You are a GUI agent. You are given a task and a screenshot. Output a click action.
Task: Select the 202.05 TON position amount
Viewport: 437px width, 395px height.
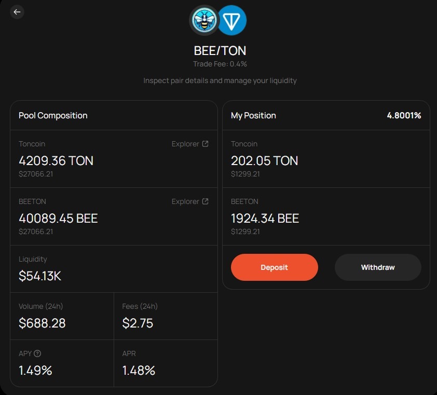(265, 161)
